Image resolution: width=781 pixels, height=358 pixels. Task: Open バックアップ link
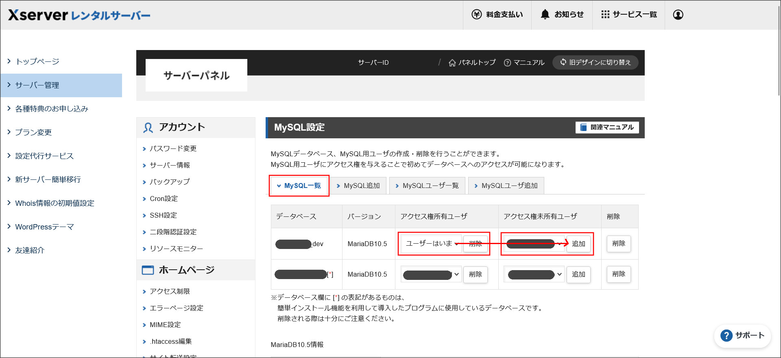(170, 182)
